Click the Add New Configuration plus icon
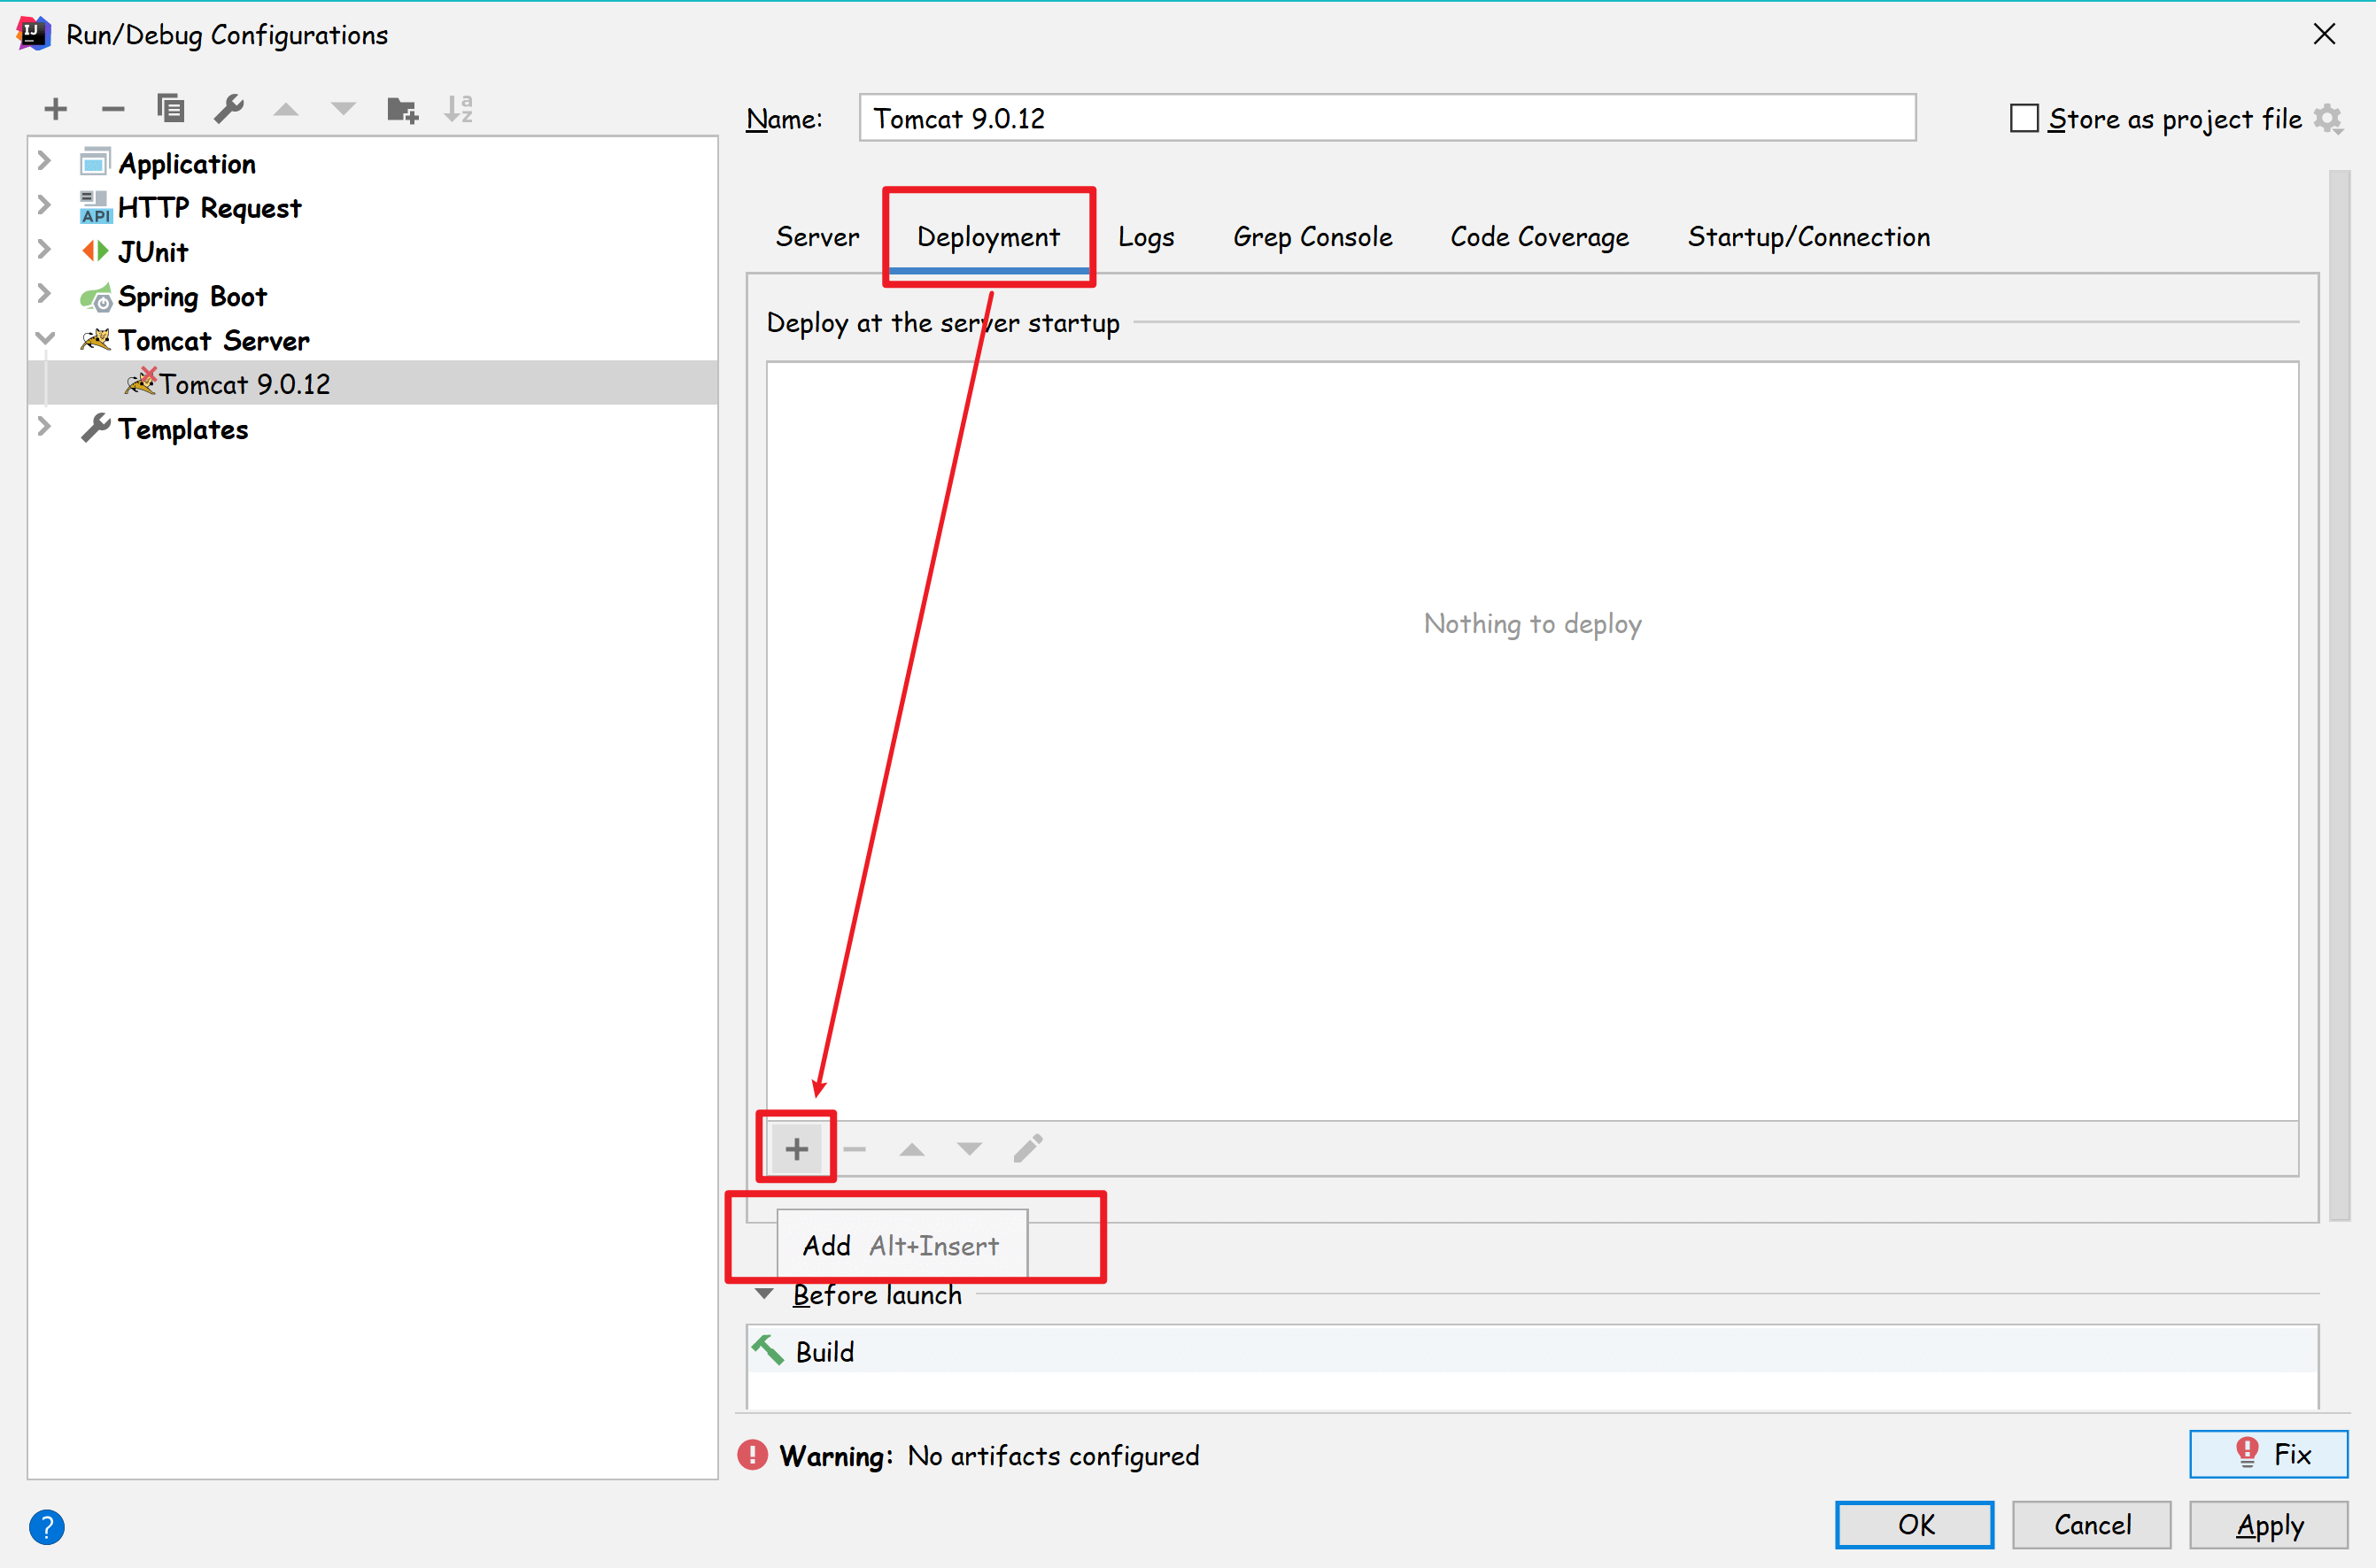 point(56,108)
